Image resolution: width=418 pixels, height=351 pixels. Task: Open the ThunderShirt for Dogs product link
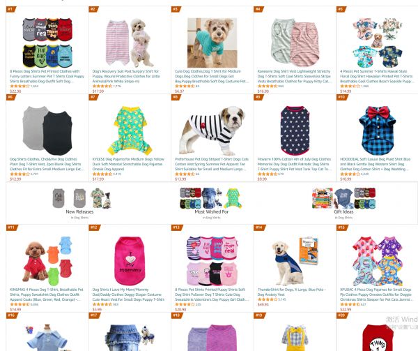point(292,292)
